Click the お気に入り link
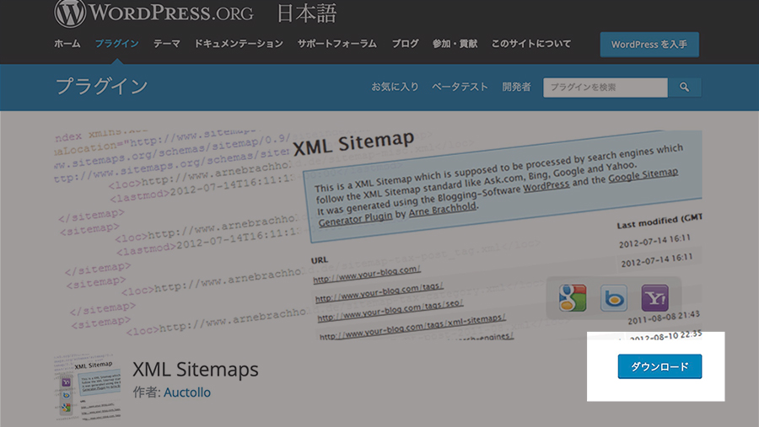The height and width of the screenshot is (427, 759). [395, 87]
